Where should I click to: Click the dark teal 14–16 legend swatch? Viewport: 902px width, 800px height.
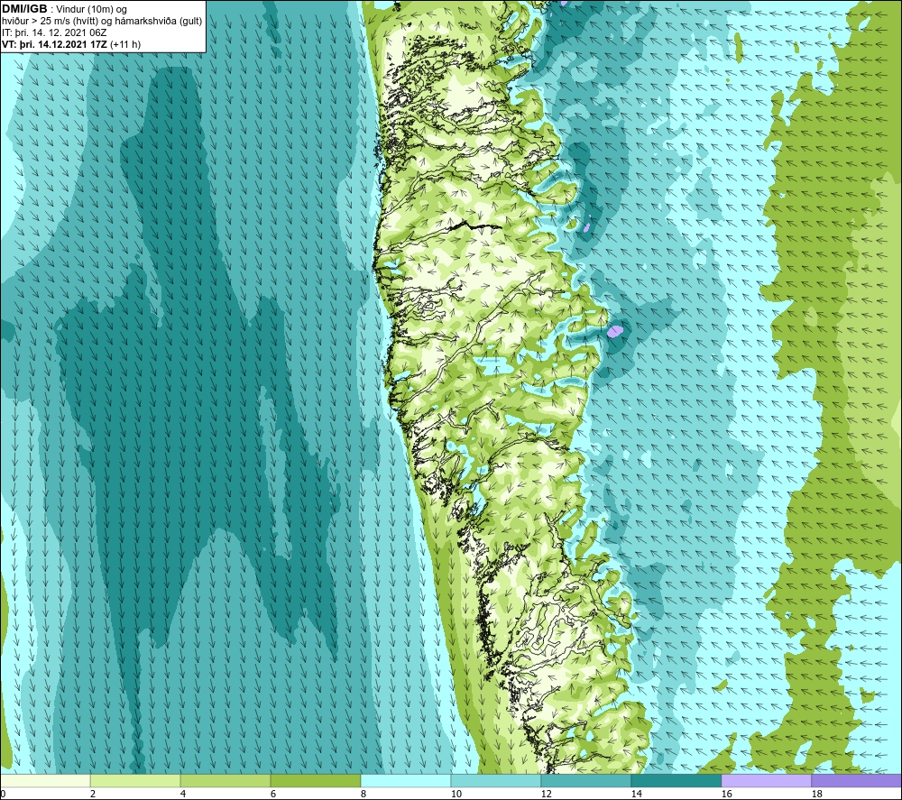(676, 780)
